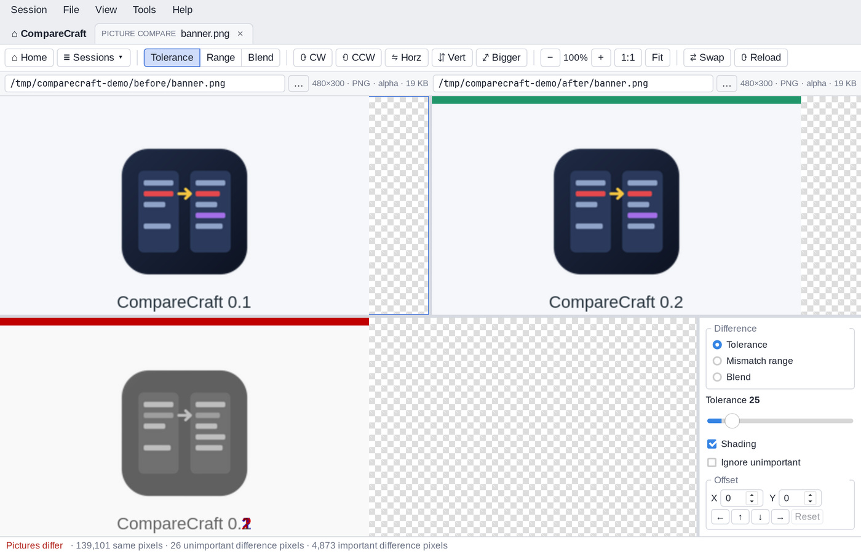Screen dimensions: 861x554
Task: Shift offset up with the arrow button
Action: pyautogui.click(x=740, y=517)
